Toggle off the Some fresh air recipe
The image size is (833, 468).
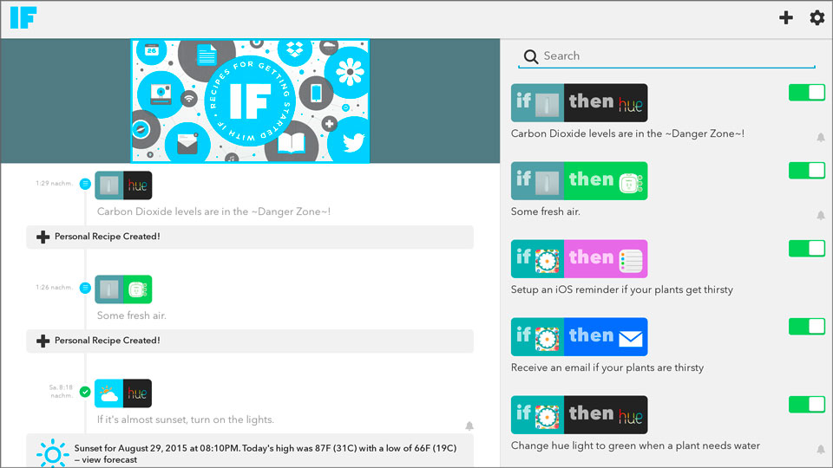(806, 171)
